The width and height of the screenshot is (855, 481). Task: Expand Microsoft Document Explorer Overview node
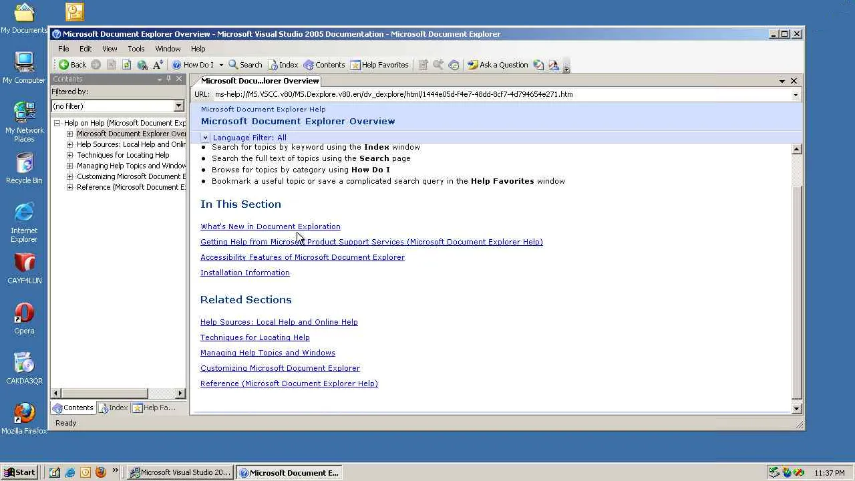pyautogui.click(x=69, y=134)
